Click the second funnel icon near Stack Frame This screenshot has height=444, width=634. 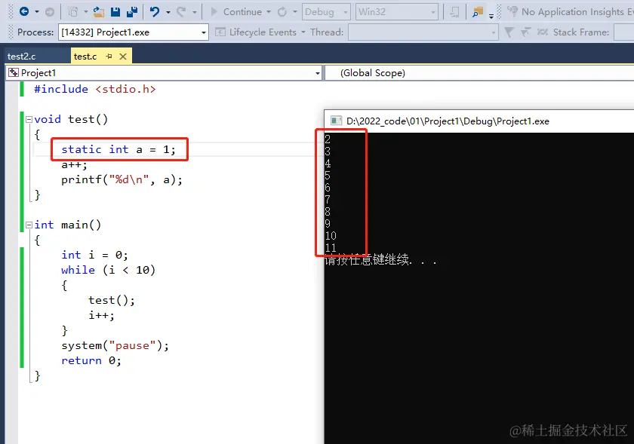(525, 32)
